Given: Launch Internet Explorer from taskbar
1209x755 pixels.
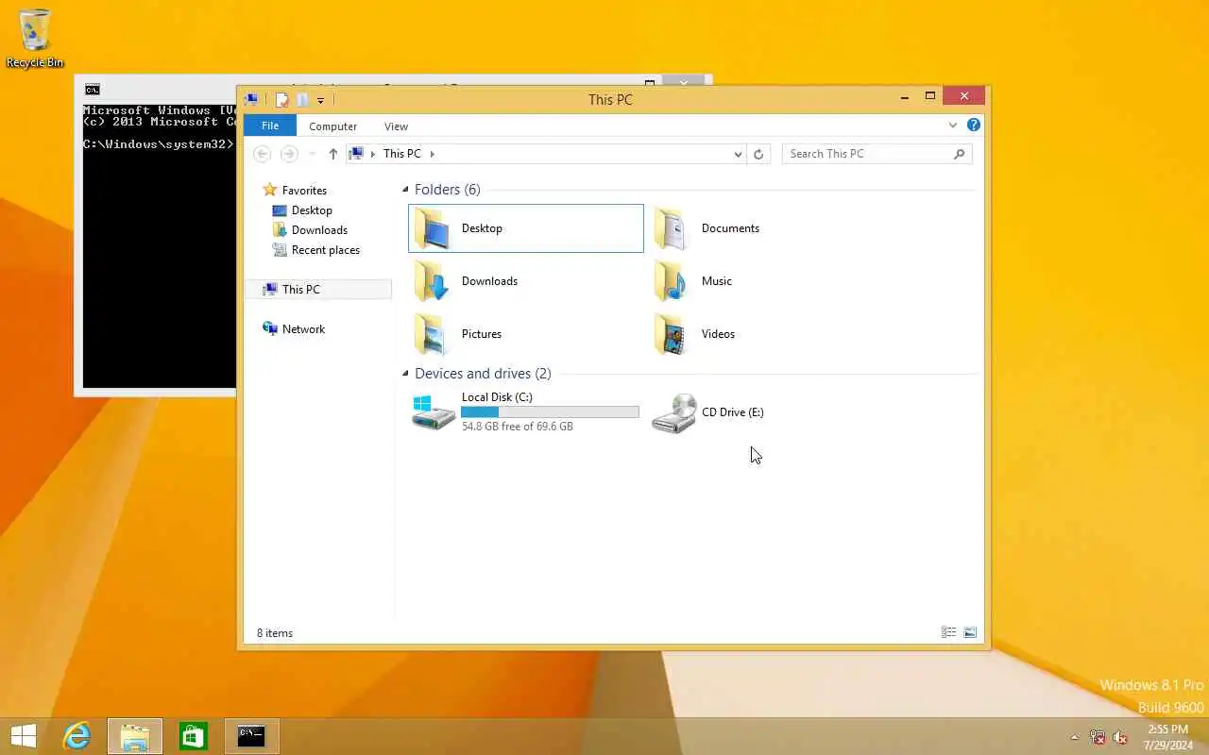Looking at the screenshot, I should (77, 736).
